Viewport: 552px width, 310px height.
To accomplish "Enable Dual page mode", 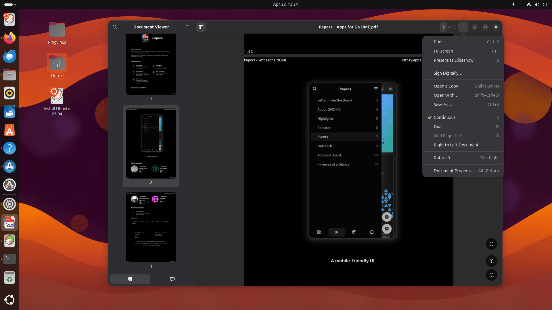I will tap(463, 127).
